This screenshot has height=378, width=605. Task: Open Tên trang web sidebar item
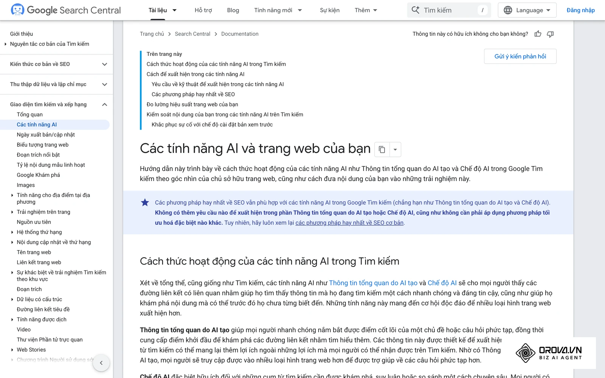pos(34,252)
